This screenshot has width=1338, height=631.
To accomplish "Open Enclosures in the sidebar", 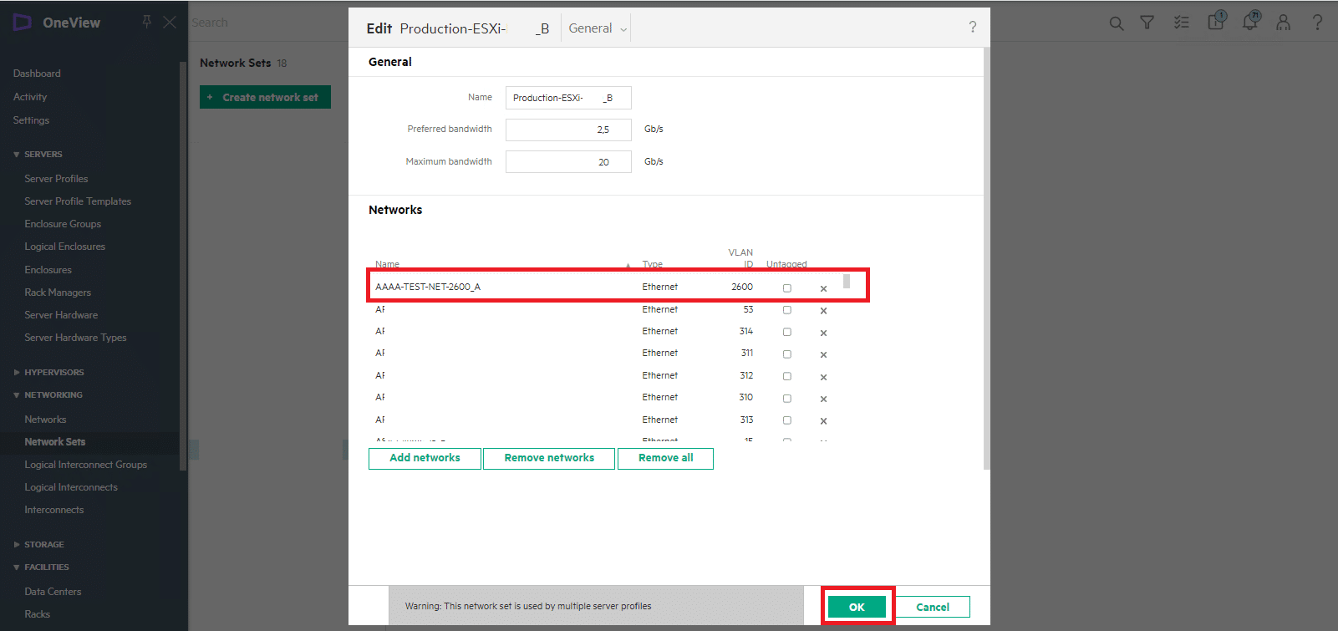I will pyautogui.click(x=48, y=270).
